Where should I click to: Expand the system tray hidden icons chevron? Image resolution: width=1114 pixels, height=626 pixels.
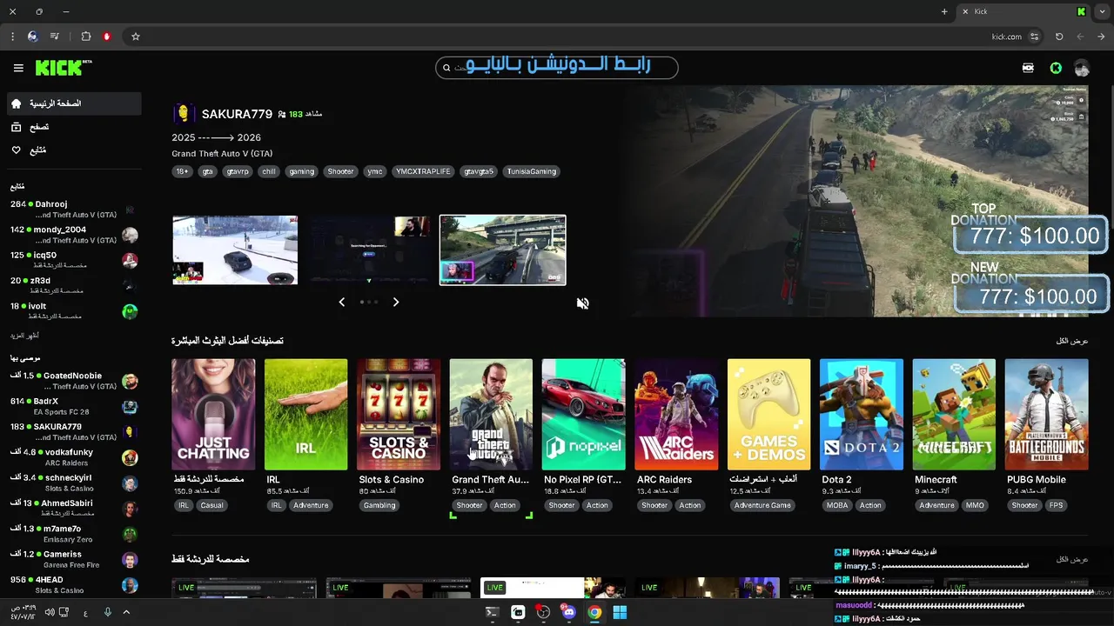pyautogui.click(x=126, y=612)
